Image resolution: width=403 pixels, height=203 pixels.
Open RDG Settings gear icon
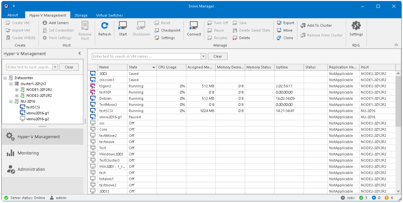click(356, 26)
